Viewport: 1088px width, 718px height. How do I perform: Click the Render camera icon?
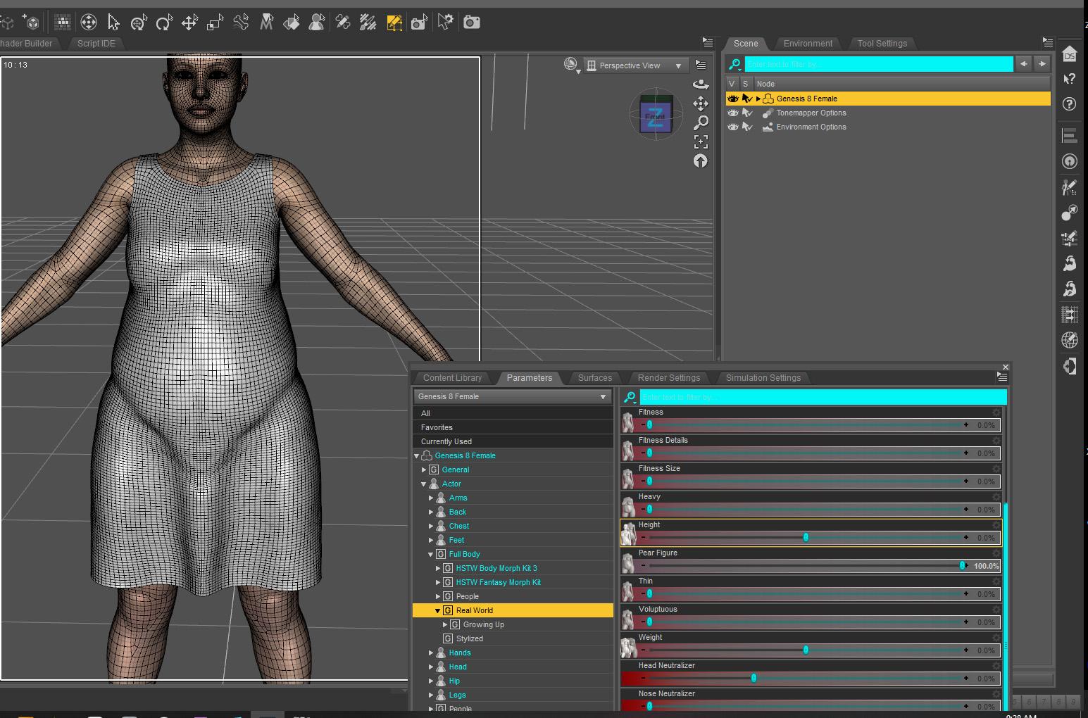(x=471, y=23)
